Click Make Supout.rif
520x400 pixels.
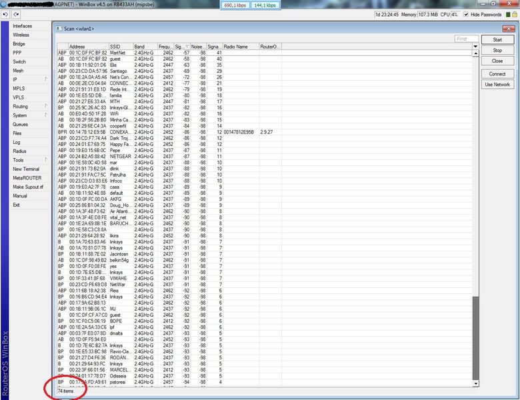tap(28, 187)
